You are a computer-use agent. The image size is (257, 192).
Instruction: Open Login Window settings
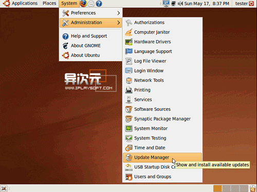click(x=162, y=71)
